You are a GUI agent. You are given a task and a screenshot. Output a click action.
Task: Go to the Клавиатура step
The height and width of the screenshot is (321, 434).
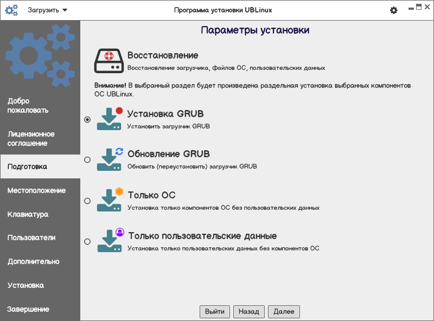[40, 214]
